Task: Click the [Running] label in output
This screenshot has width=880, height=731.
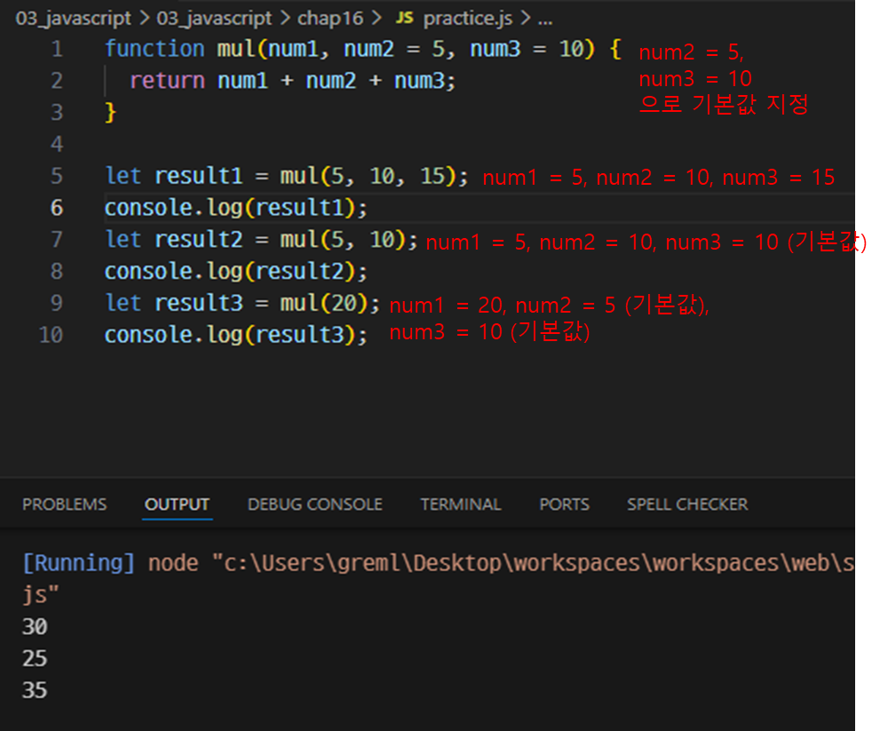Action: [x=78, y=563]
